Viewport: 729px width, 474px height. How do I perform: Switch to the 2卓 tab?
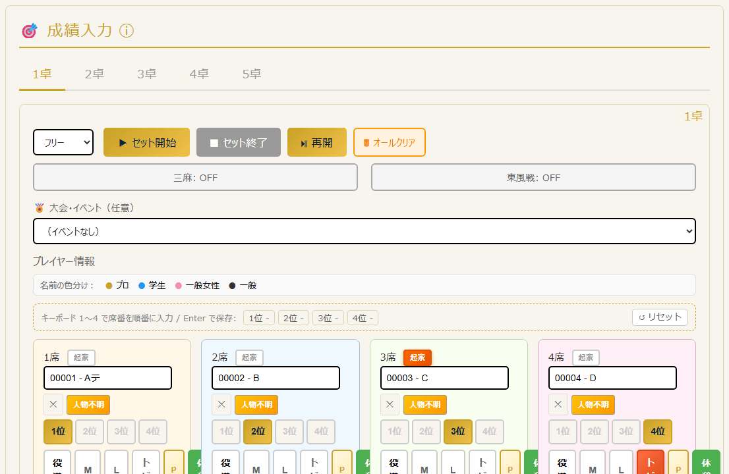point(94,74)
